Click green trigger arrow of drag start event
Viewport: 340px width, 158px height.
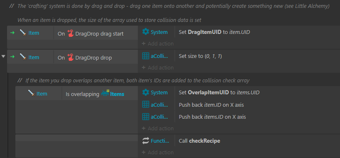click(12, 33)
